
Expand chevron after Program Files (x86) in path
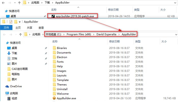pyautogui.click(x=94, y=34)
